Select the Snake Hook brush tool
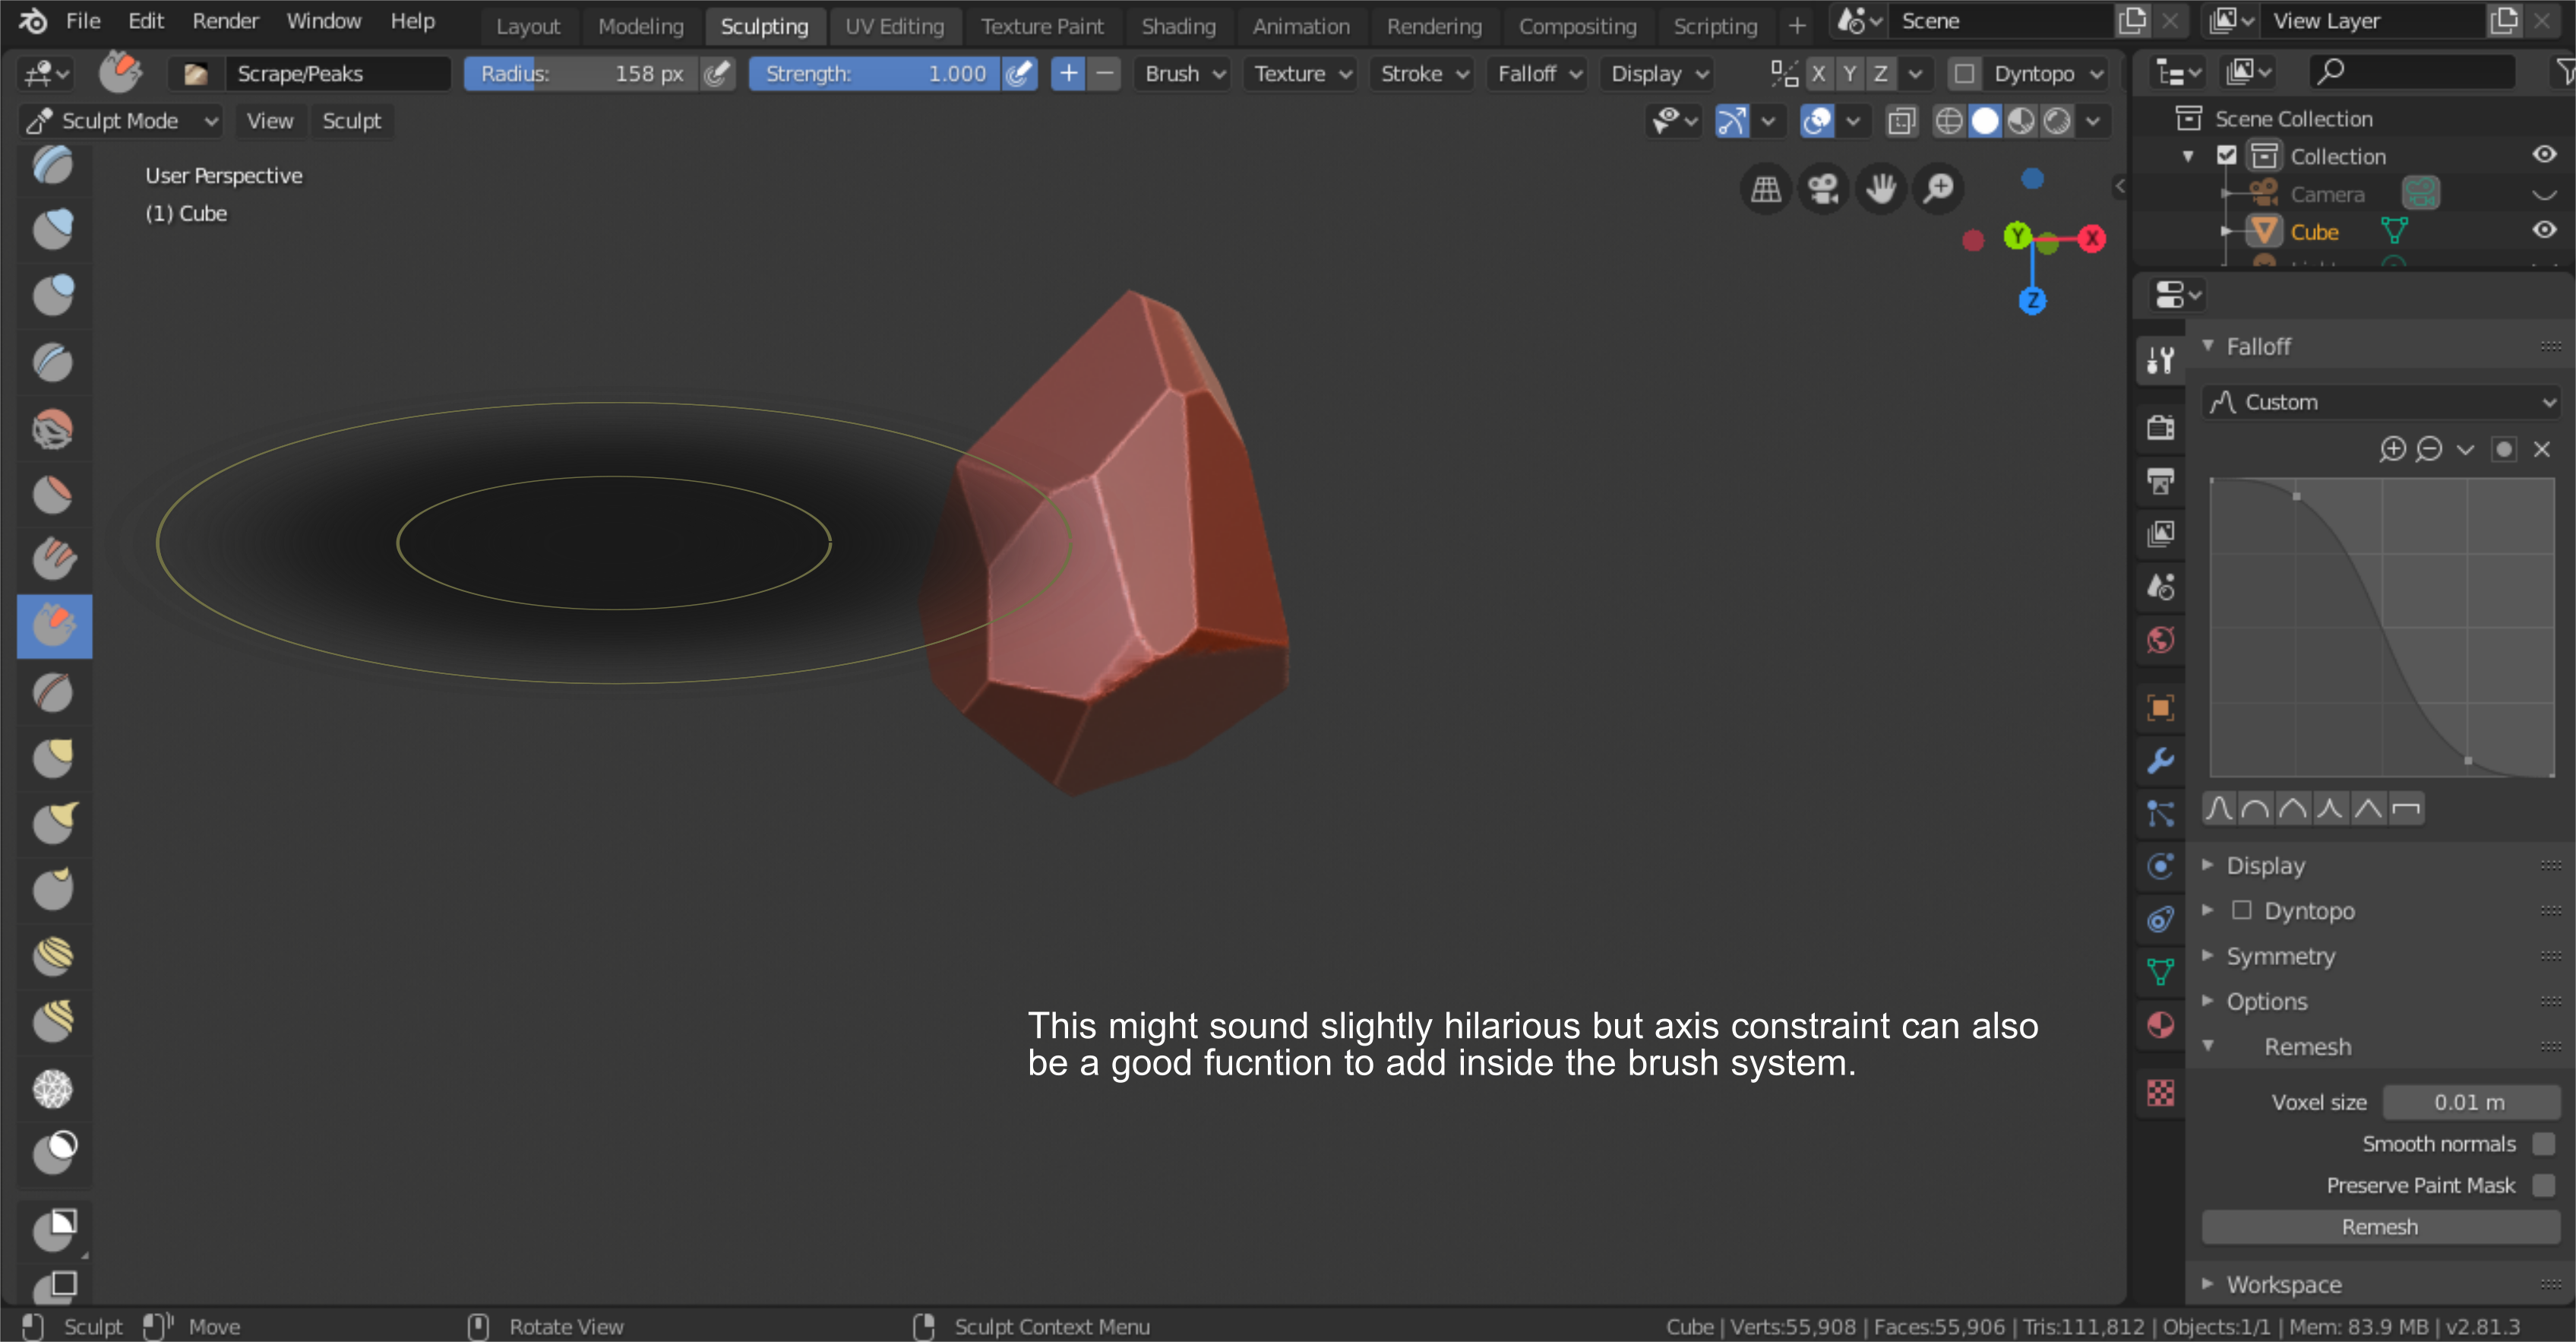This screenshot has height=1342, width=2576. coord(54,824)
